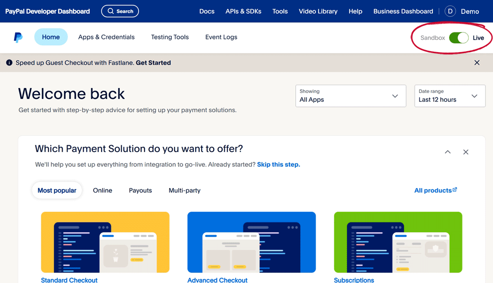Dismiss the Fastlane banner with X icon
The height and width of the screenshot is (283, 493).
pos(477,63)
